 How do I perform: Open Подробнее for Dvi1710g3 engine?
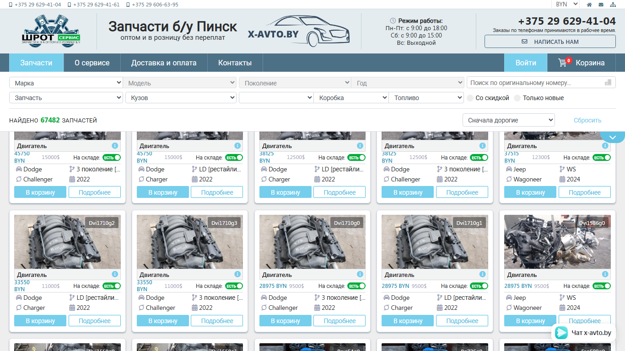point(217,321)
